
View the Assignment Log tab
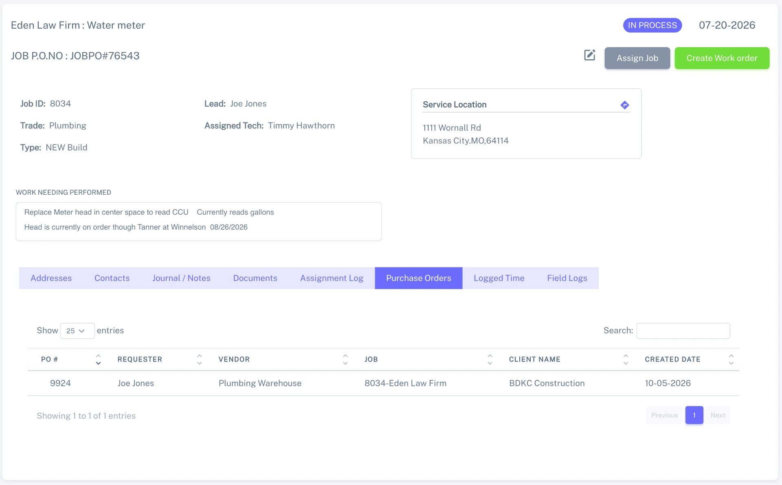(332, 278)
